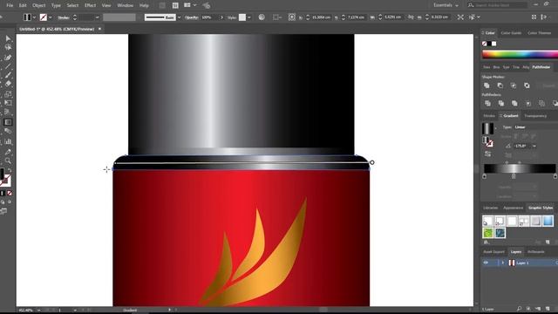
Task: Click the Unite shape mode icon
Action: tap(487, 85)
